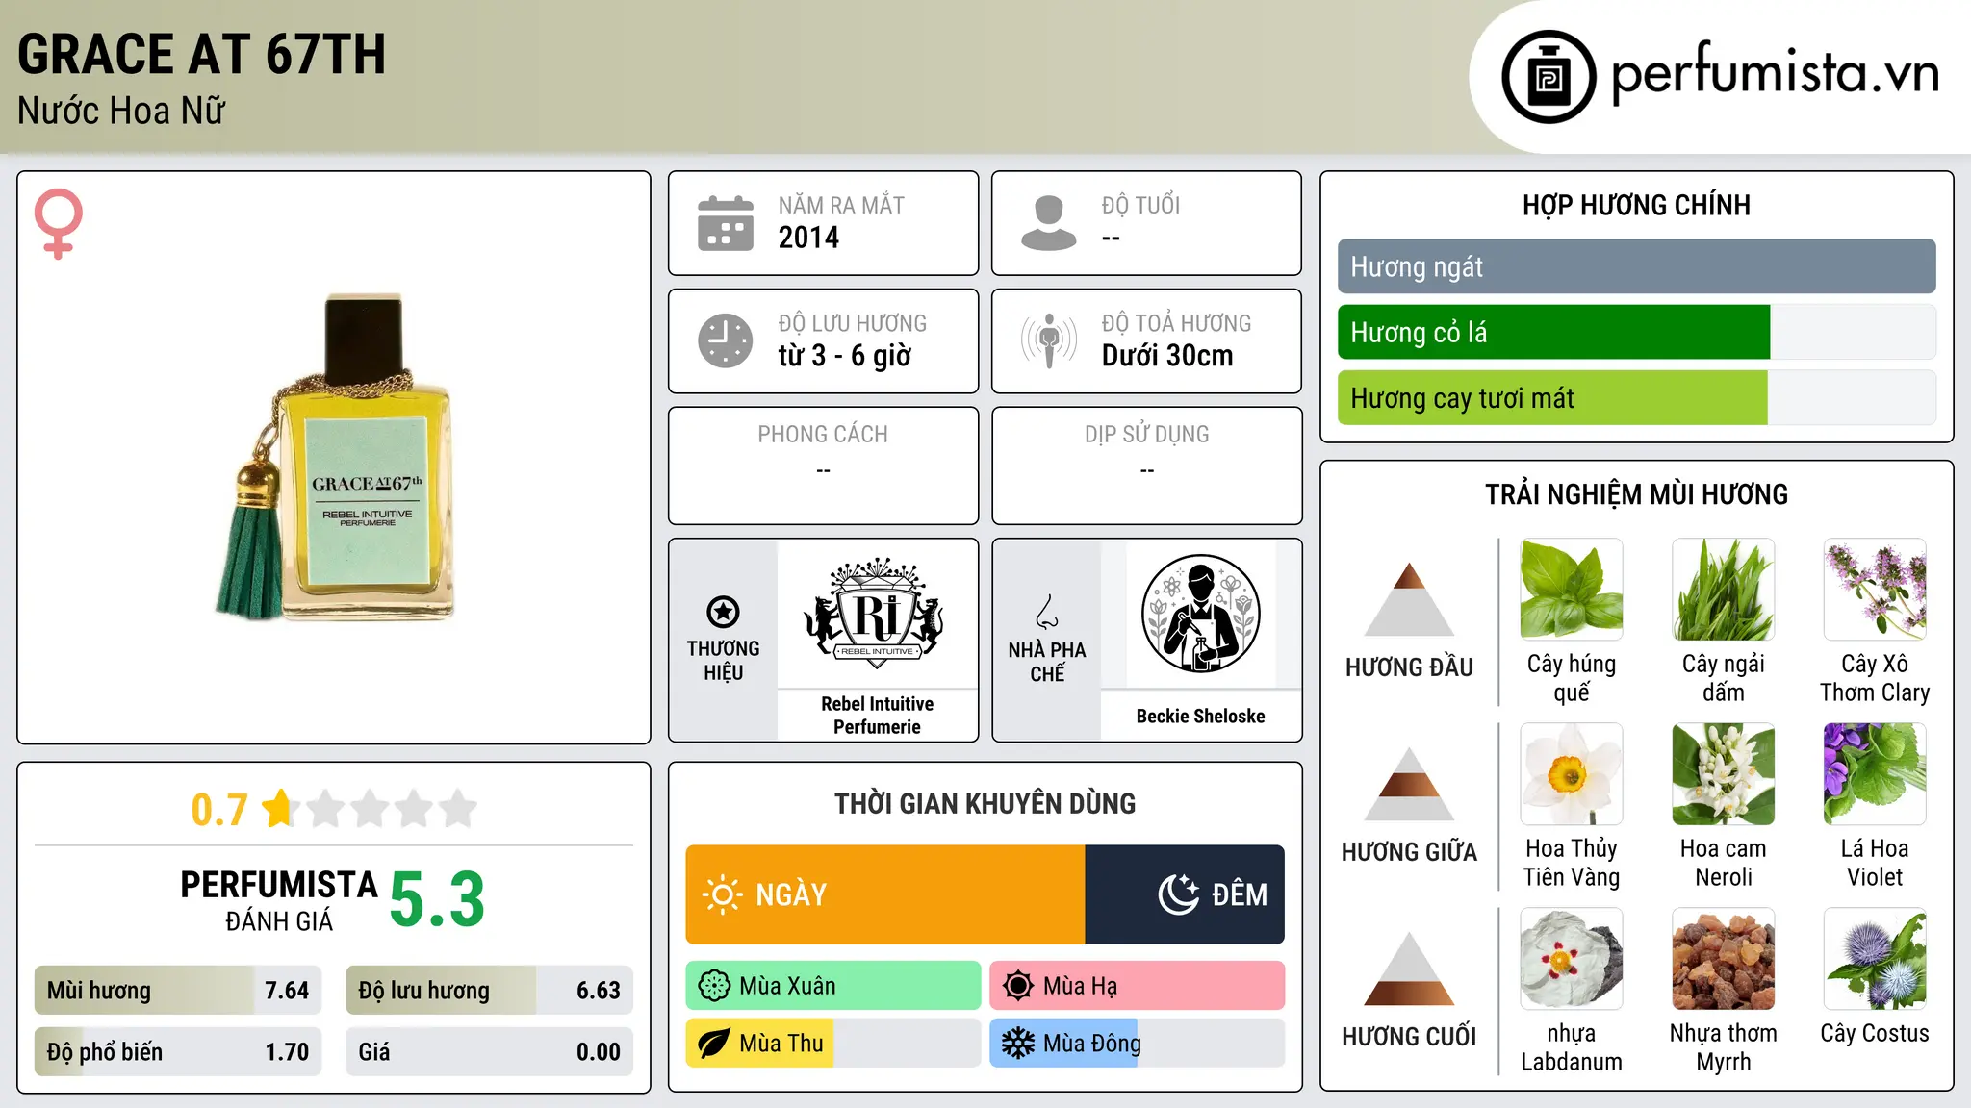1971x1108 pixels.
Task: Click the star badge icon above Thương hiệu
Action: pos(723,612)
